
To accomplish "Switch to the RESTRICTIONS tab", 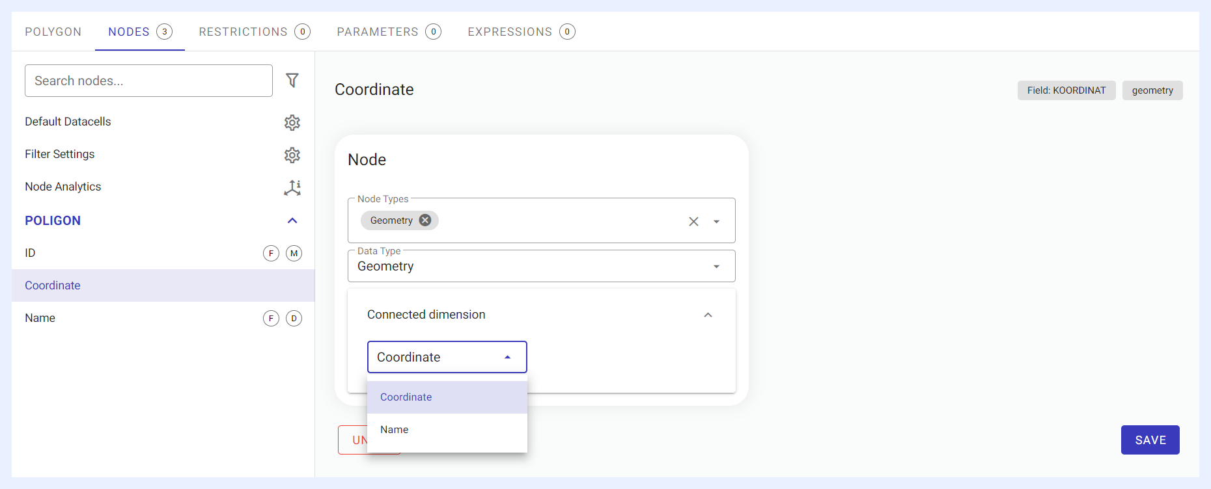I will 255,32.
